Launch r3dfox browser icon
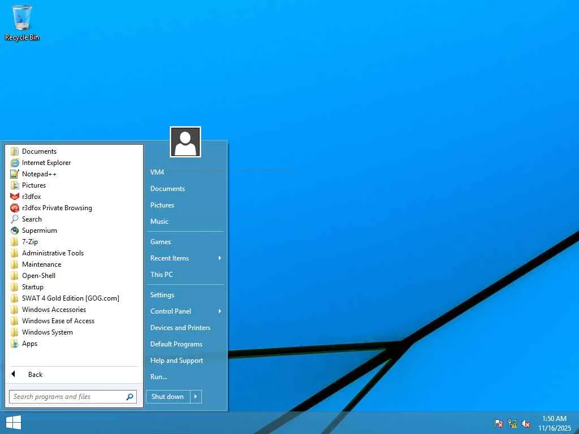 pyautogui.click(x=15, y=197)
